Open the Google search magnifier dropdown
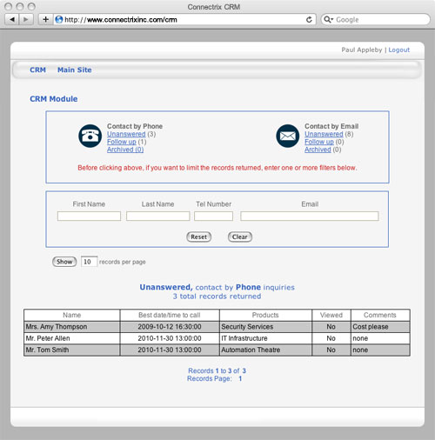 (328, 20)
